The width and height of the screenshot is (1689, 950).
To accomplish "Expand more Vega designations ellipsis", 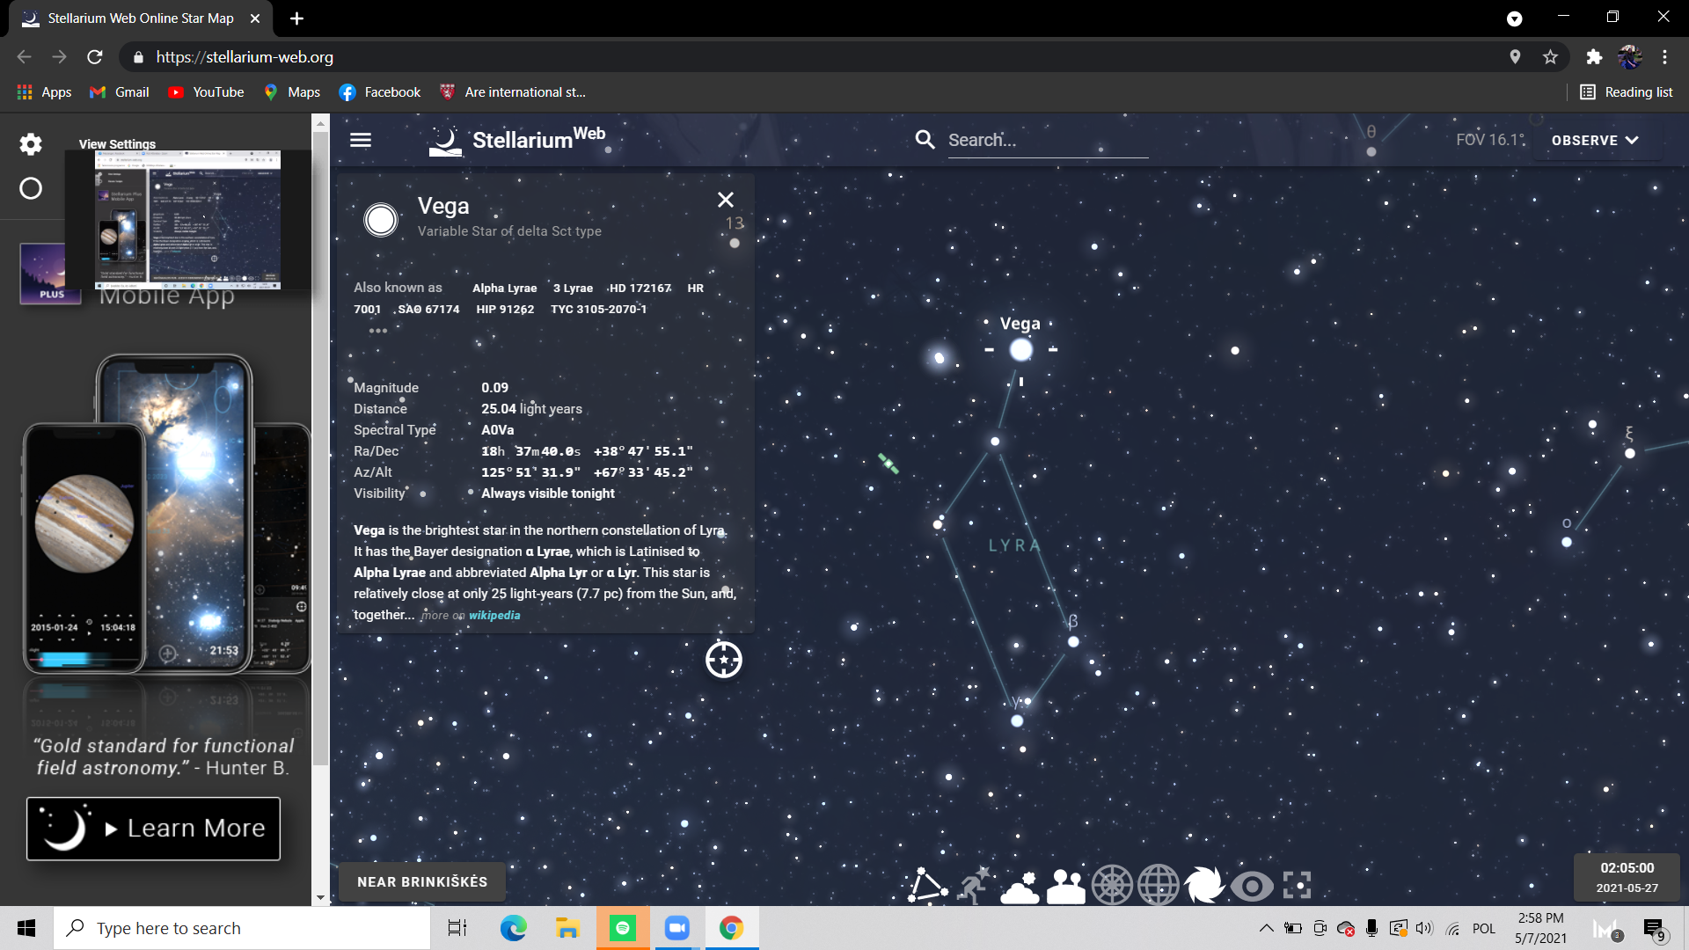I will coord(378,331).
